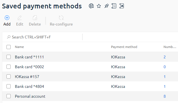178x103 pixels.
Task: Check the box for Bank card *0002
Action: coord(8,67)
